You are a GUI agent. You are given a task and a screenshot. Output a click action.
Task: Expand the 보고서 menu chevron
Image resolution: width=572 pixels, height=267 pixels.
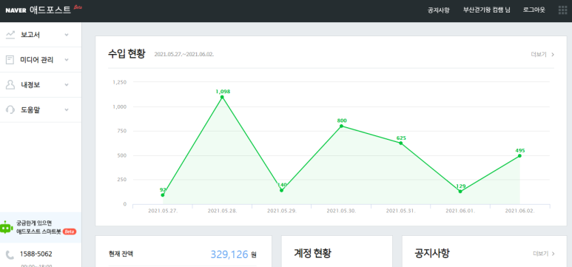tap(67, 35)
